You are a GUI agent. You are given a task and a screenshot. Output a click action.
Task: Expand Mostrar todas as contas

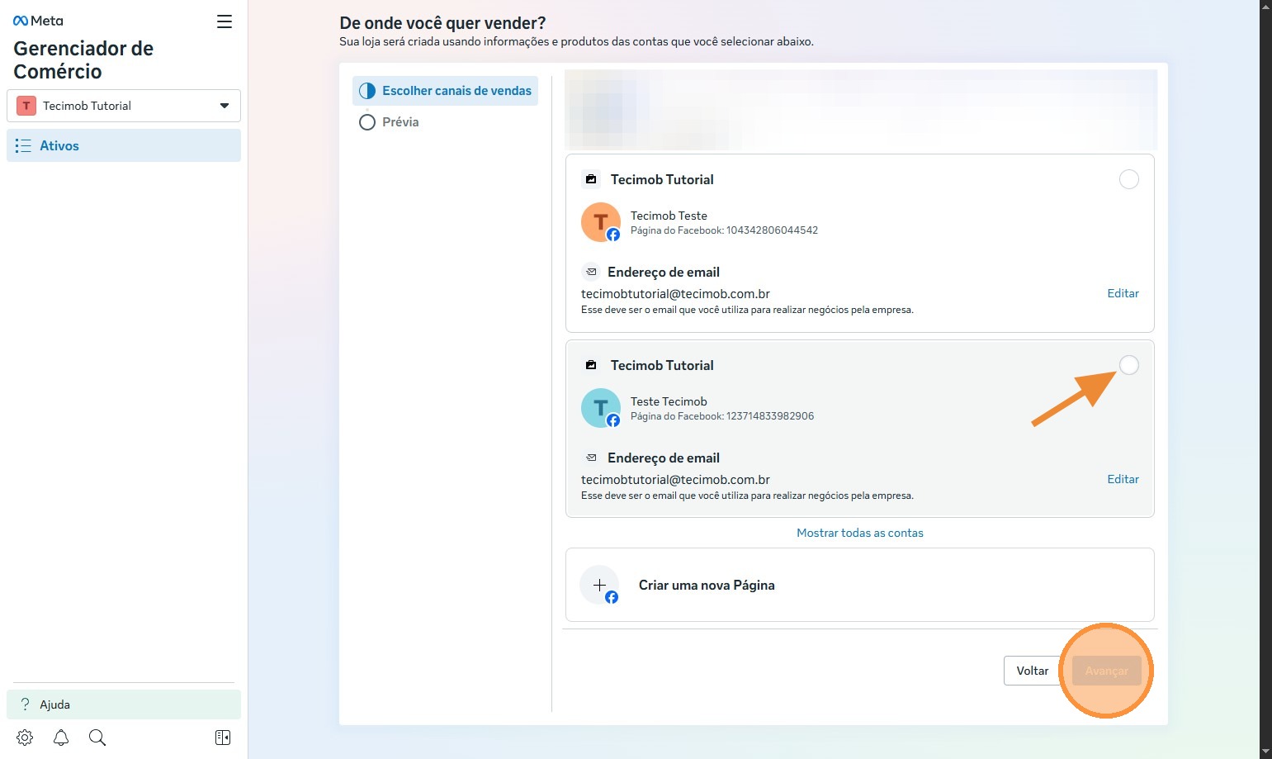(859, 533)
